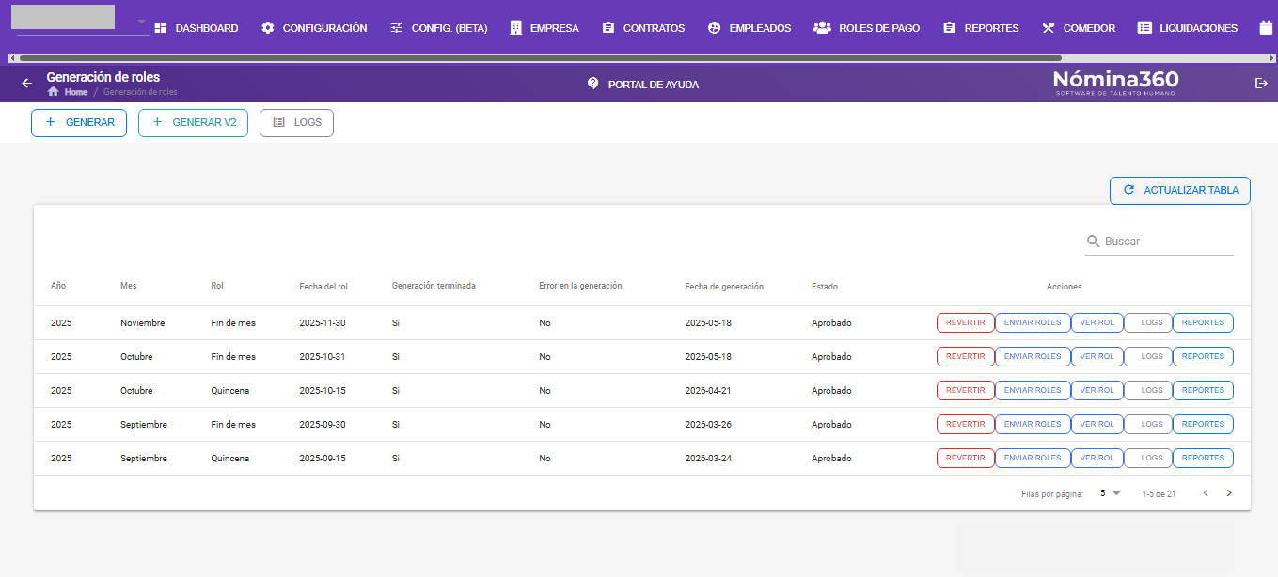Click the calendar icon at the menu's right end
The image size is (1278, 577).
click(x=1266, y=28)
